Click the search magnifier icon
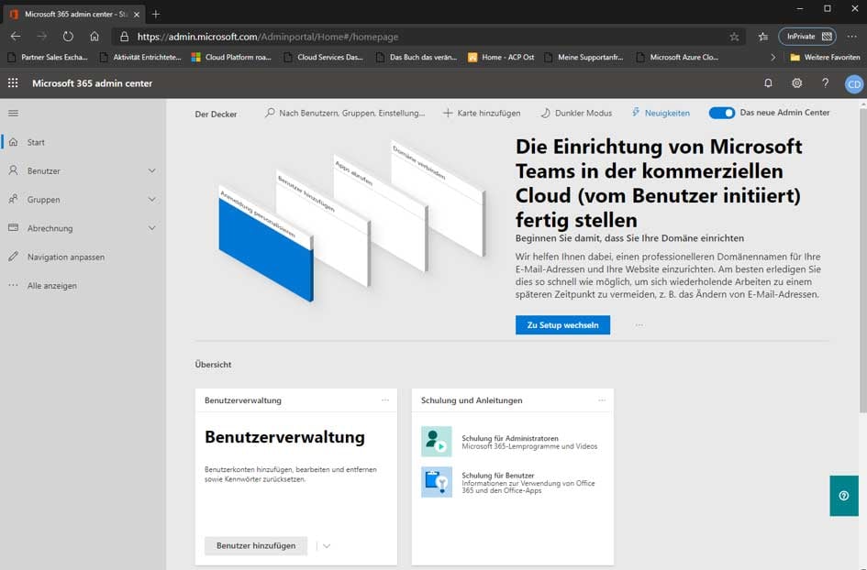The image size is (867, 570). 270,113
